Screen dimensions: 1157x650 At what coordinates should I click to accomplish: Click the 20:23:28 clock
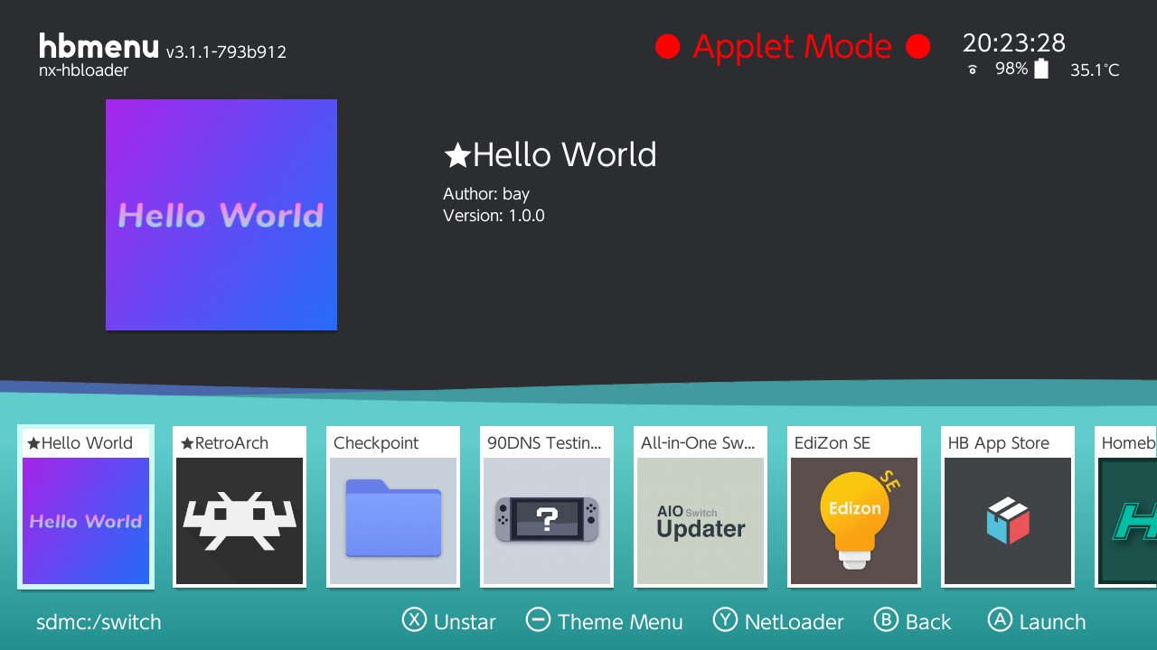pos(1014,42)
